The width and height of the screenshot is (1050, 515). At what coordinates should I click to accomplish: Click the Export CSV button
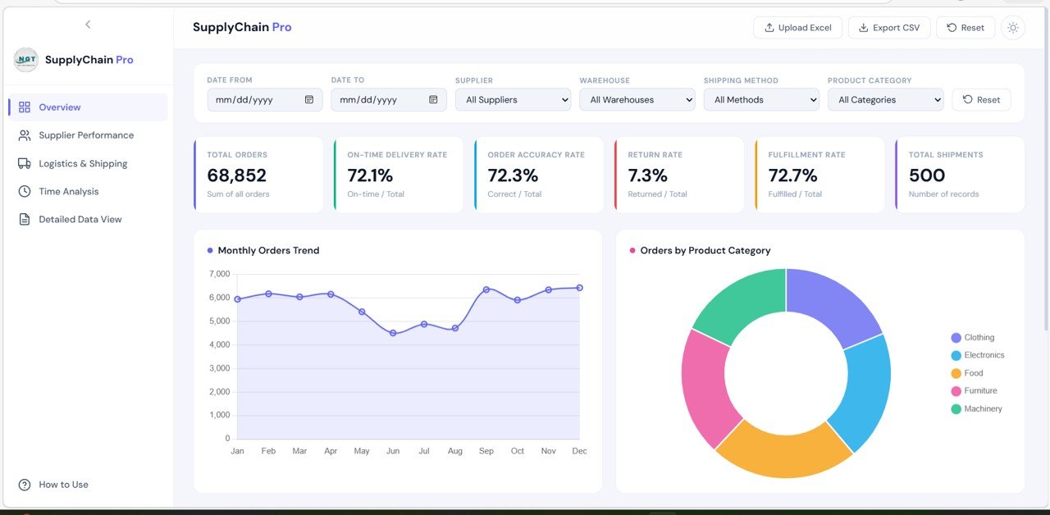pos(889,27)
